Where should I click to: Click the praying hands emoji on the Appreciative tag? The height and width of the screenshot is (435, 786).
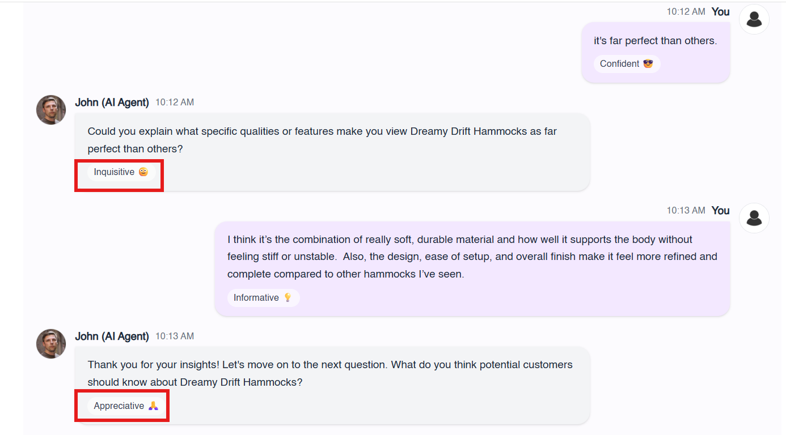153,406
